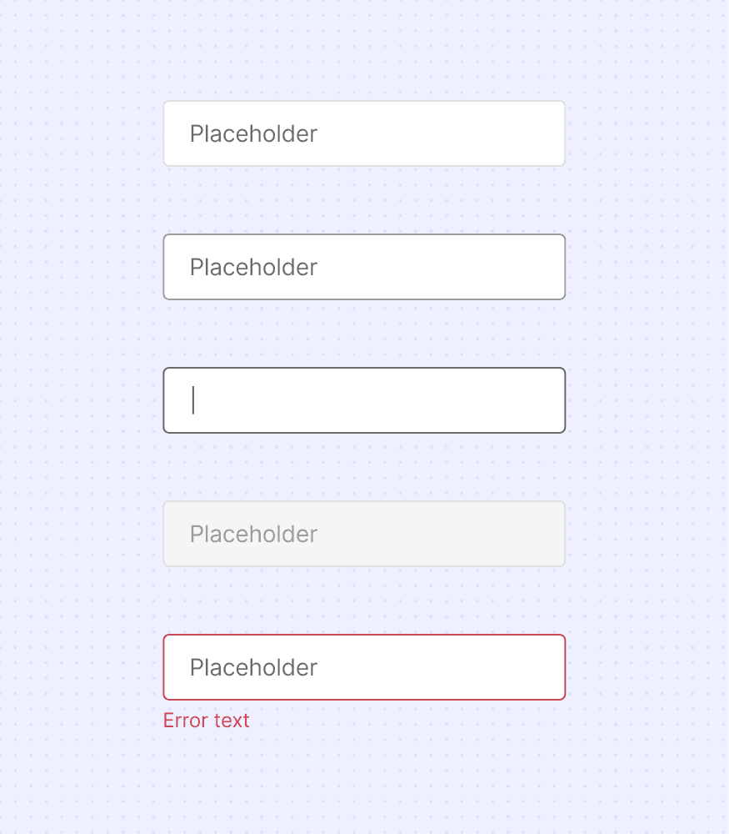729x834 pixels.
Task: Click the focused empty input with dark border
Action: point(364,400)
